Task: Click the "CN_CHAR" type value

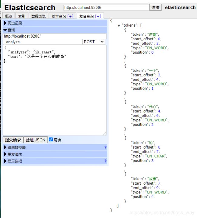Action: pyautogui.click(x=156, y=156)
